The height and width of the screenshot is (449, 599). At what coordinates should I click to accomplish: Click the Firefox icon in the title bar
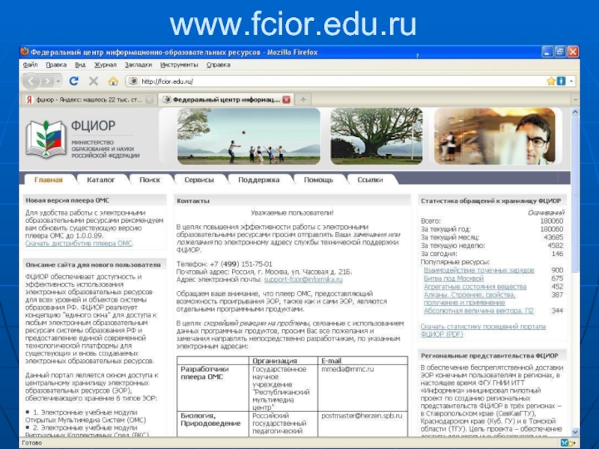click(x=25, y=52)
